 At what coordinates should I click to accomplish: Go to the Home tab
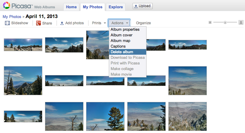(71, 7)
